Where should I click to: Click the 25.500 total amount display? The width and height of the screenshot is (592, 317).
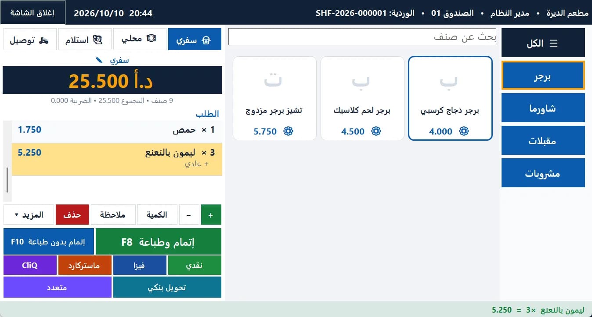tap(112, 80)
